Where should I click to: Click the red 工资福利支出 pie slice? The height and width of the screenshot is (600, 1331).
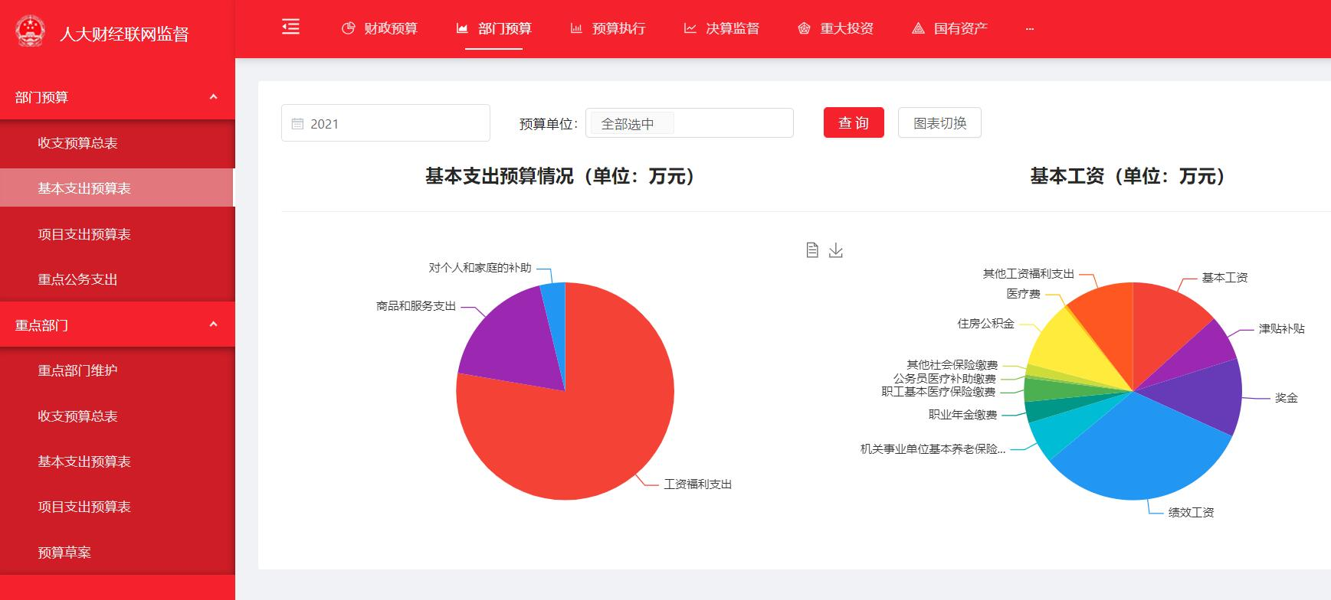click(582, 436)
